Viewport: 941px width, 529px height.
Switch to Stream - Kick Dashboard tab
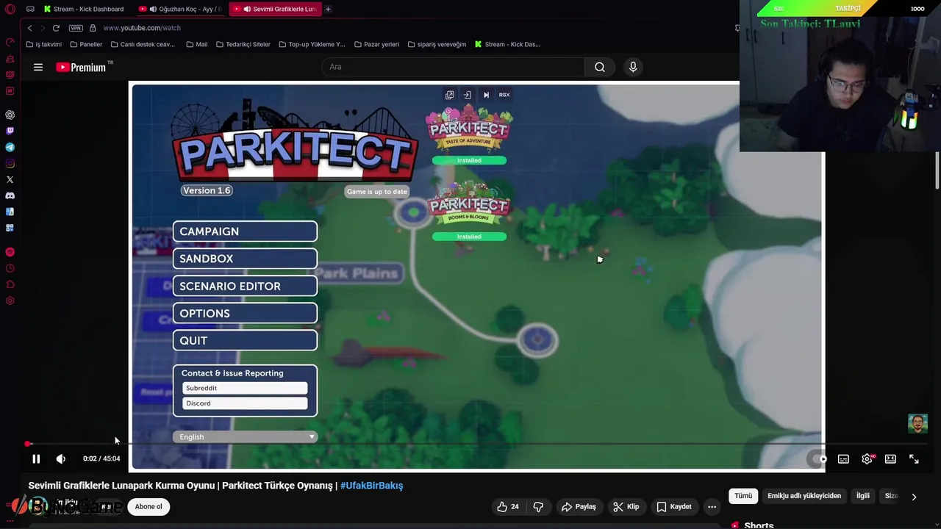point(83,9)
